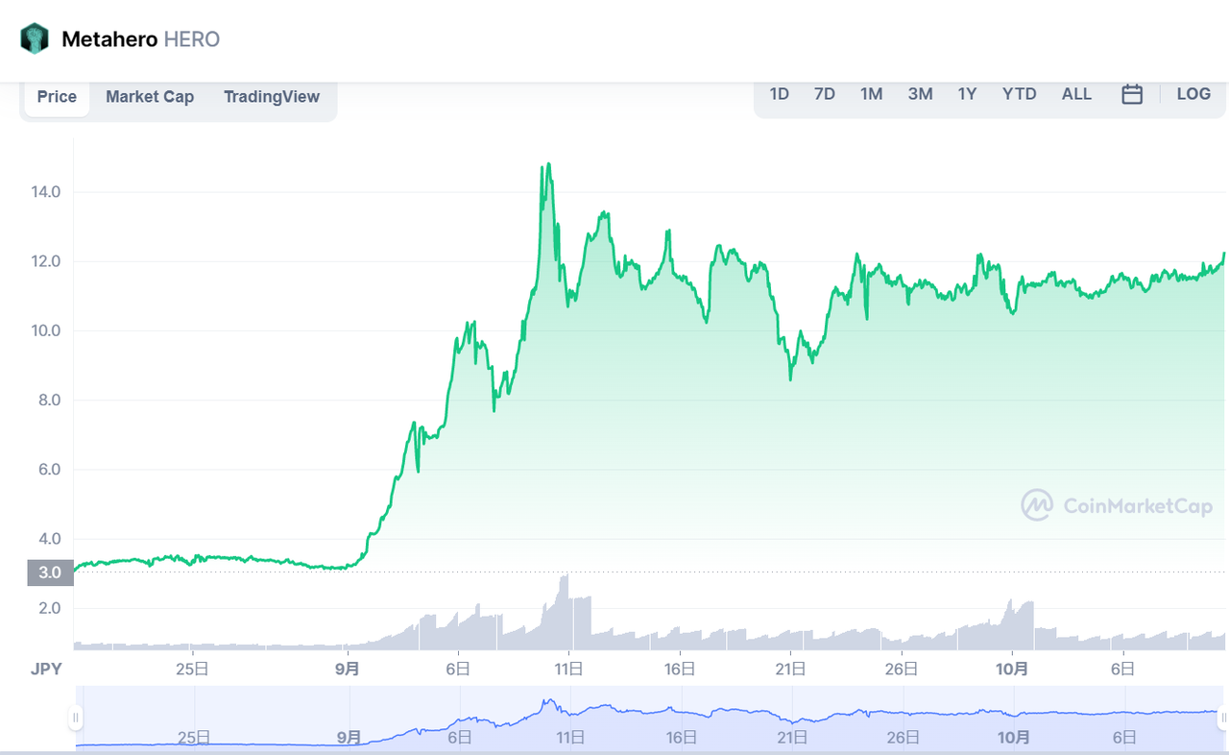The height and width of the screenshot is (755, 1229).
Task: Switch to the Market Cap tab
Action: tap(150, 97)
